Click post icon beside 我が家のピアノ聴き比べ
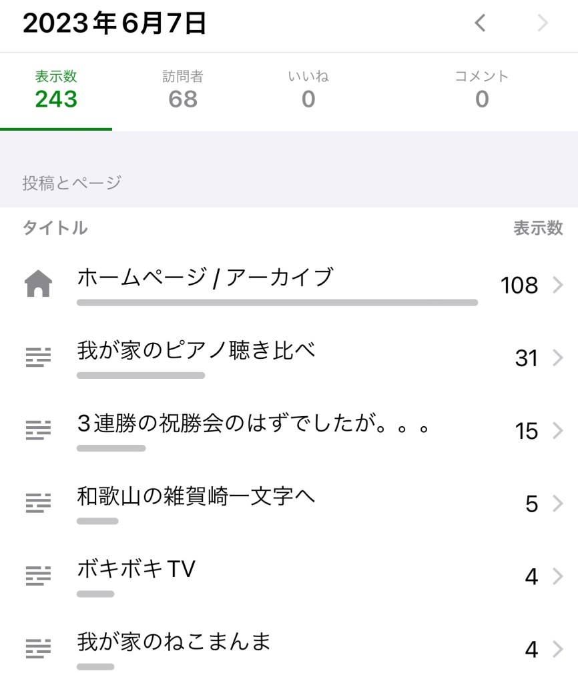578x683 pixels. (x=38, y=358)
